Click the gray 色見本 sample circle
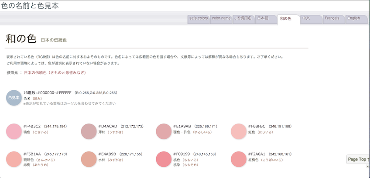 [14, 98]
